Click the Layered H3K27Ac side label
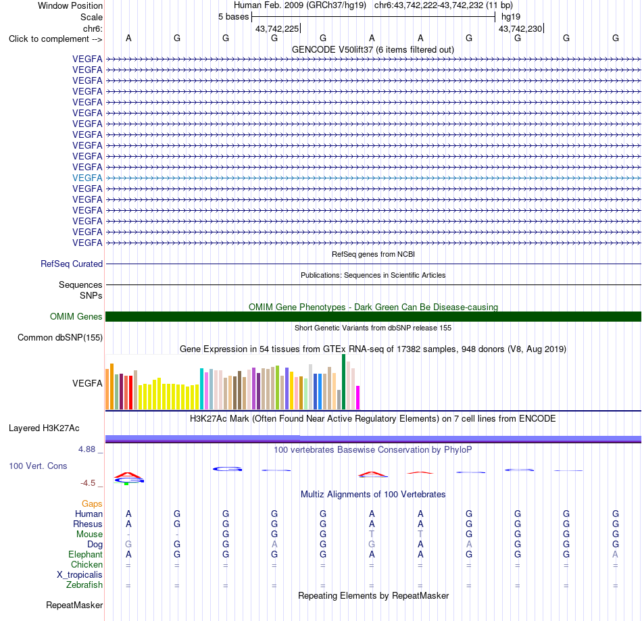Screen dimensions: 642x621 coord(44,428)
